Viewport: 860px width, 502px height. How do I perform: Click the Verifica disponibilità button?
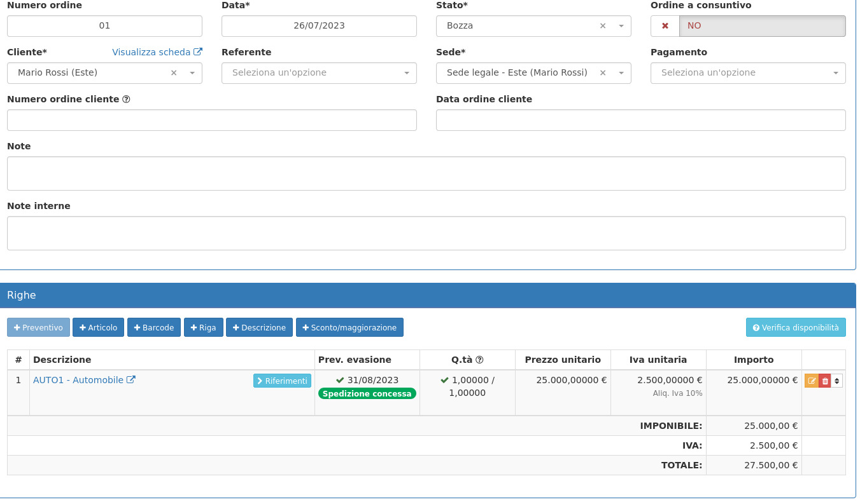point(796,328)
